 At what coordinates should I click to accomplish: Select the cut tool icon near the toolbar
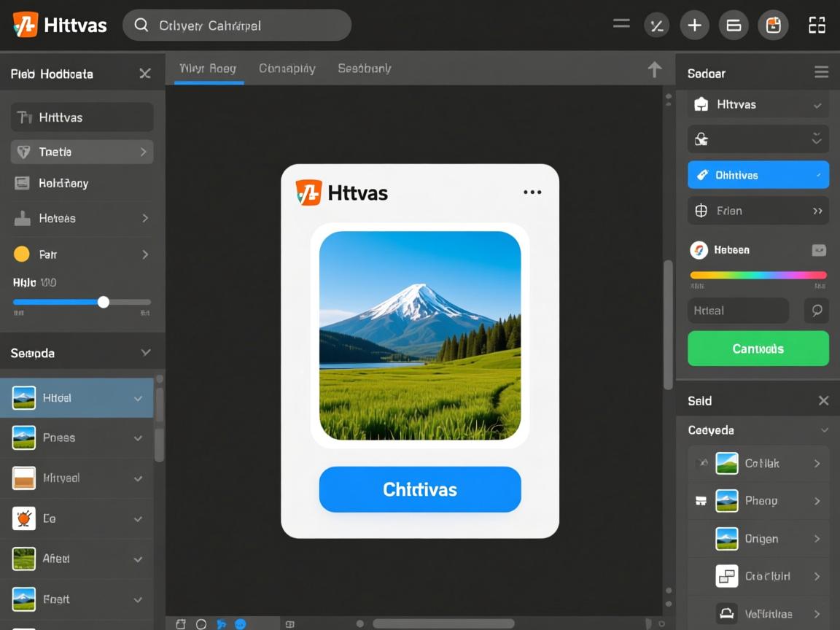coord(656,24)
